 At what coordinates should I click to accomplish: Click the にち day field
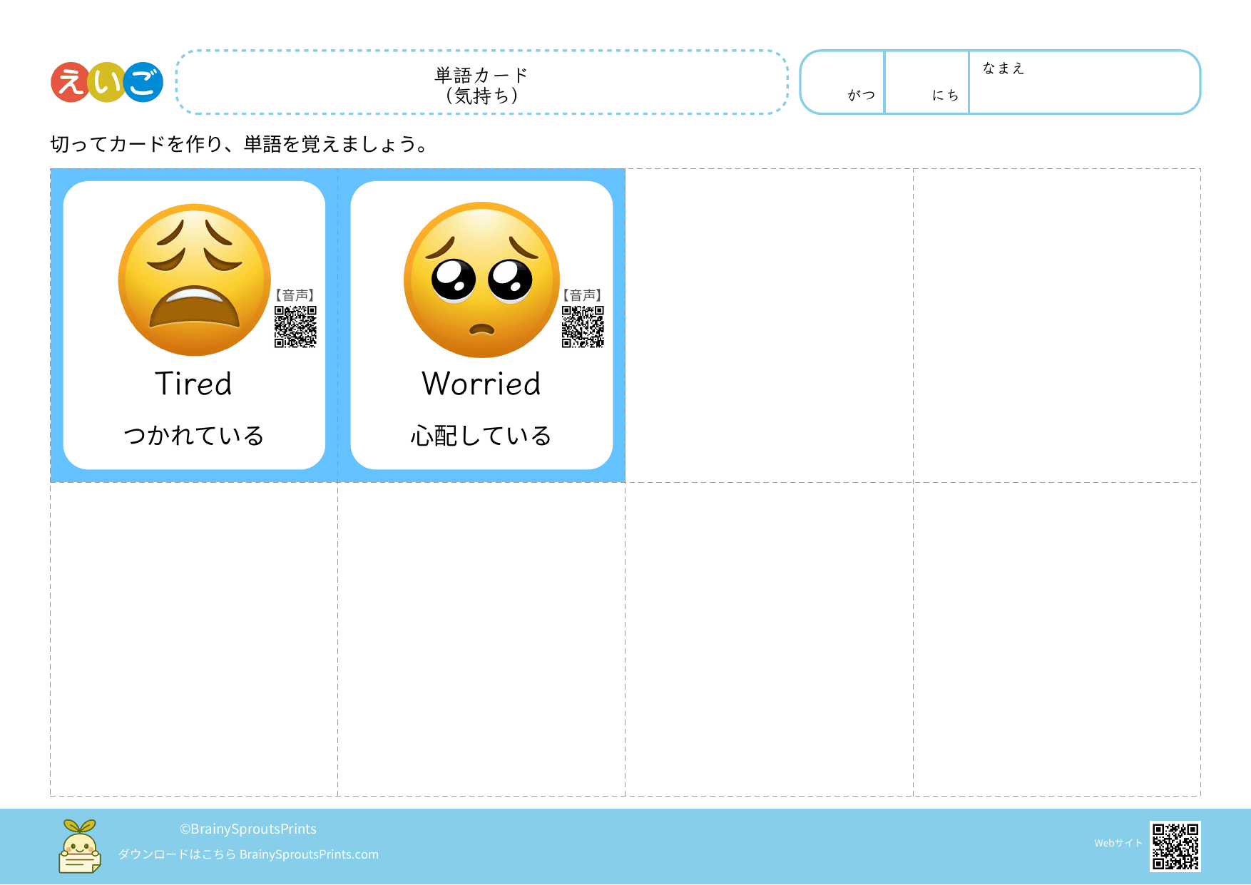[x=926, y=82]
